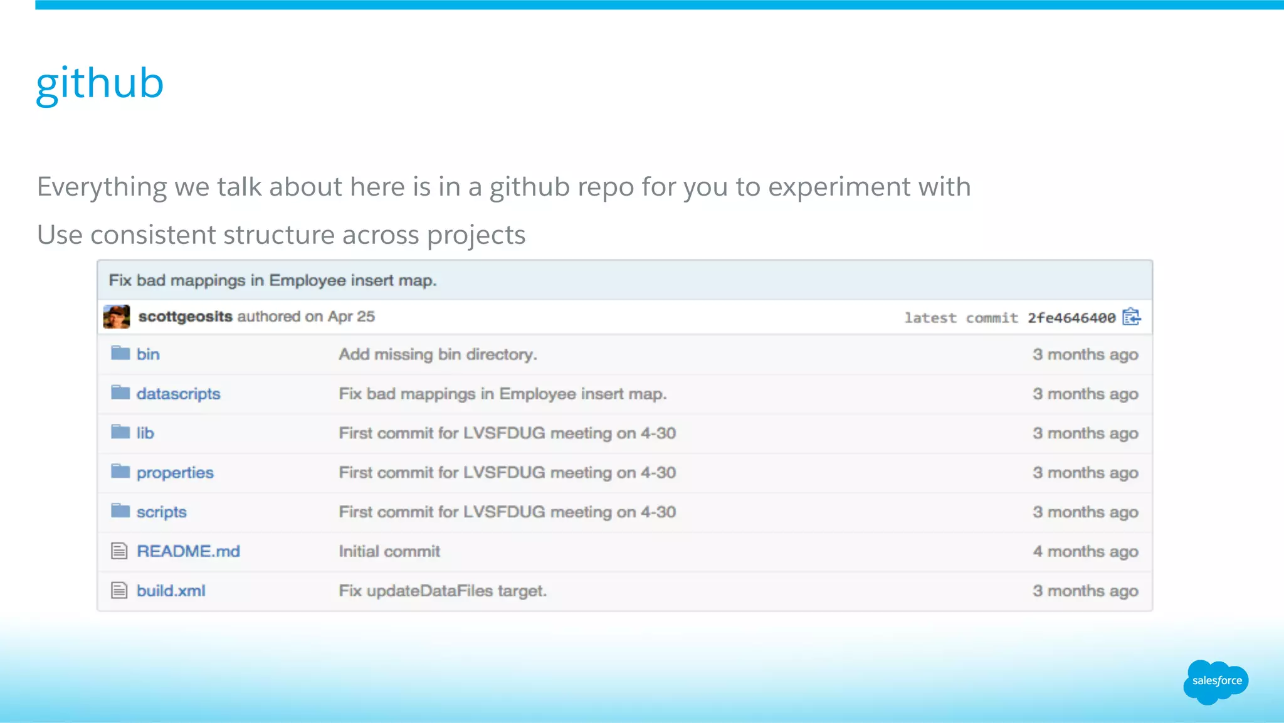Click the README.md file icon
The width and height of the screenshot is (1284, 723).
[x=119, y=551]
